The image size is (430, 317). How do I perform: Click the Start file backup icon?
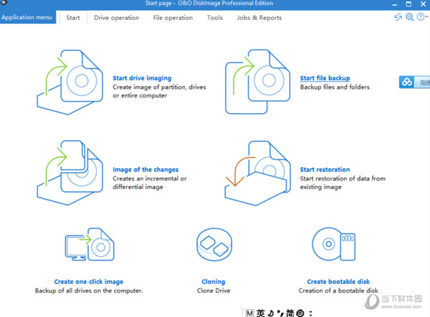(x=257, y=82)
